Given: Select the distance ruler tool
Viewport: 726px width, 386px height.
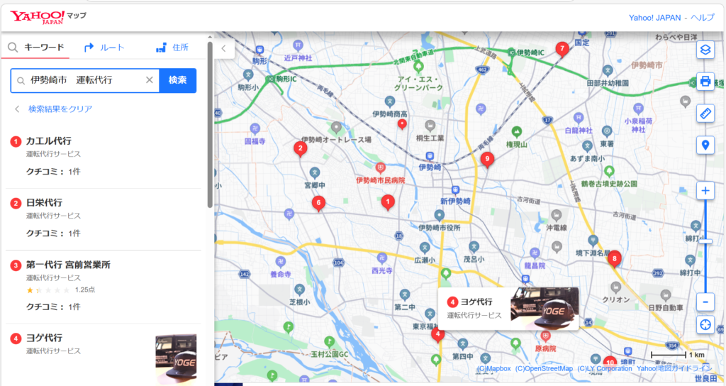Looking at the screenshot, I should (x=705, y=114).
